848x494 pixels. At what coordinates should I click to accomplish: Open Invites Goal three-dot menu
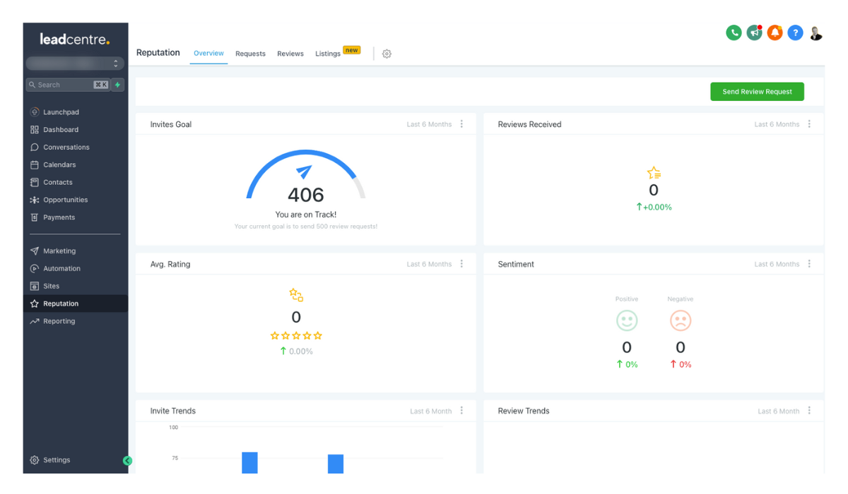[x=462, y=124]
